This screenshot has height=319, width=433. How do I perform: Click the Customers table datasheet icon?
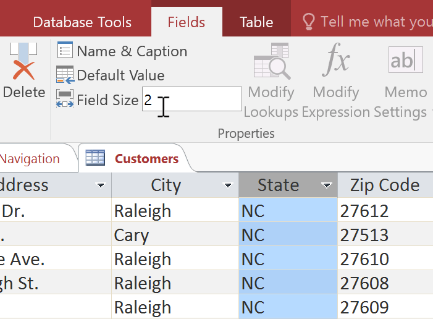tap(95, 158)
